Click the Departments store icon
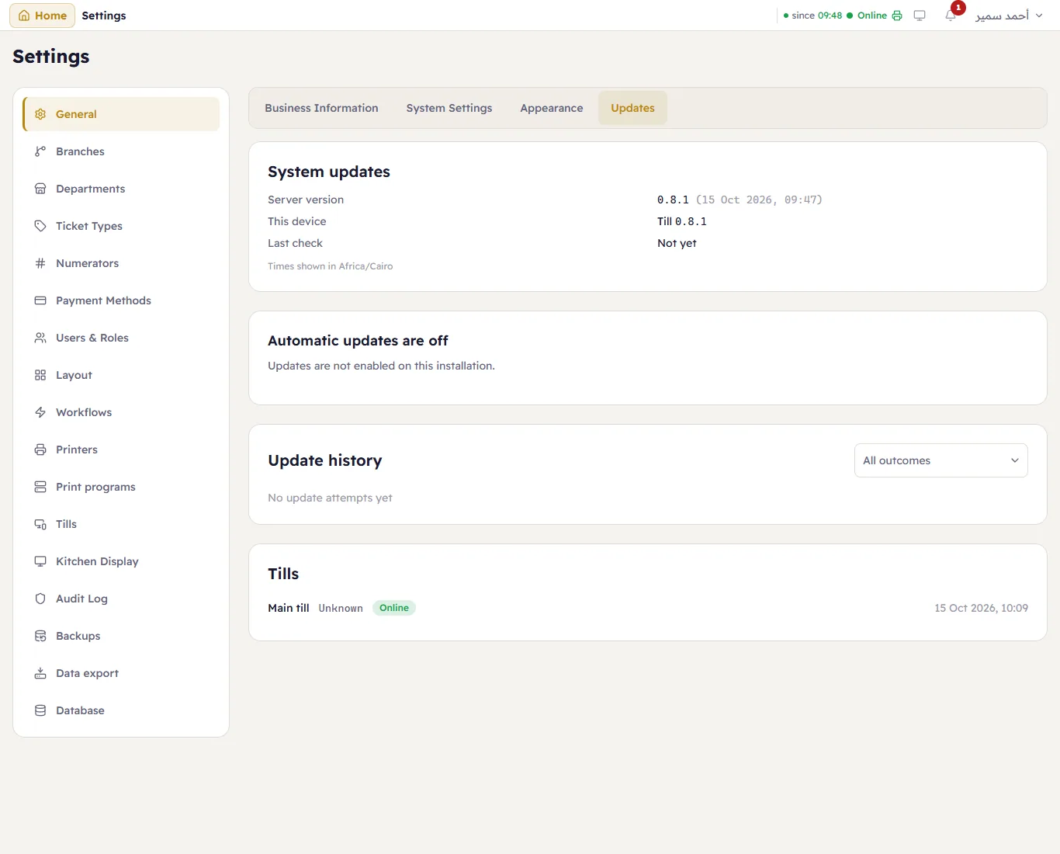Screen dimensions: 1060x854 click(40, 189)
